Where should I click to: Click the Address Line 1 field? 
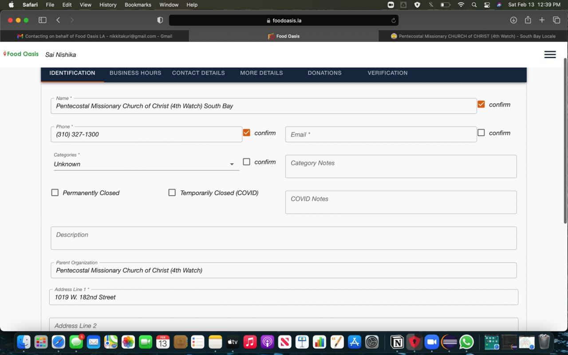click(x=284, y=297)
